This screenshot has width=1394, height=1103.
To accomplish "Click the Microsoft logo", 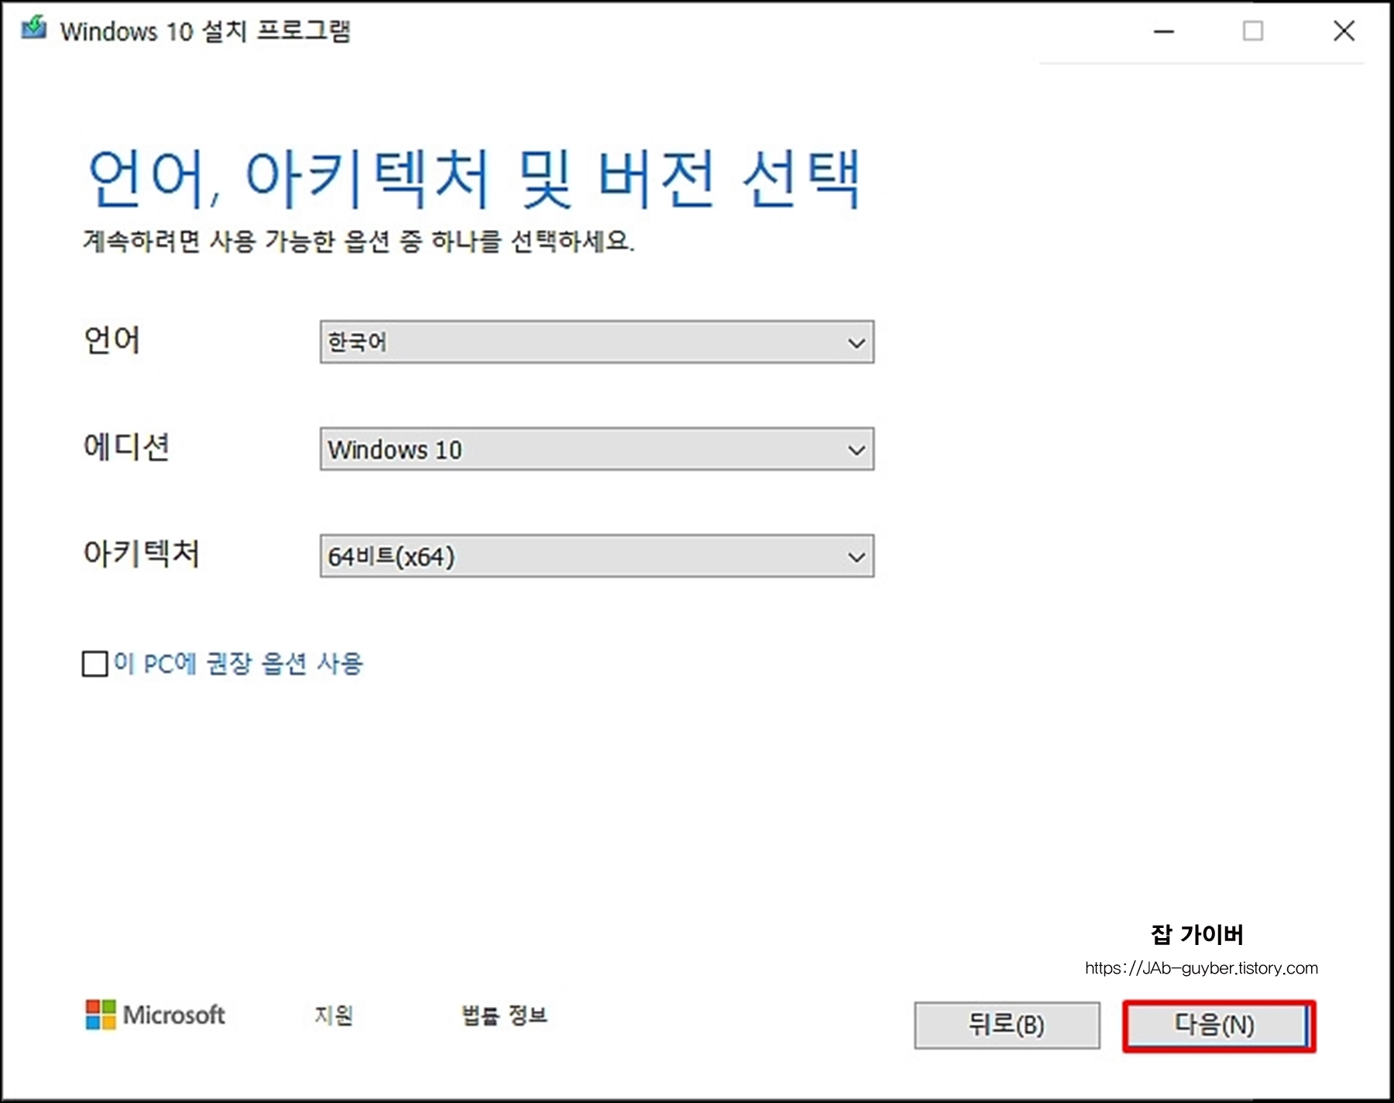I will point(155,1014).
